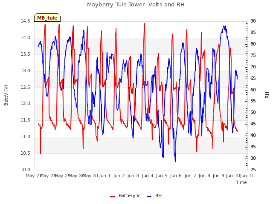Click the 13.0 left axis tick

tap(26, 71)
